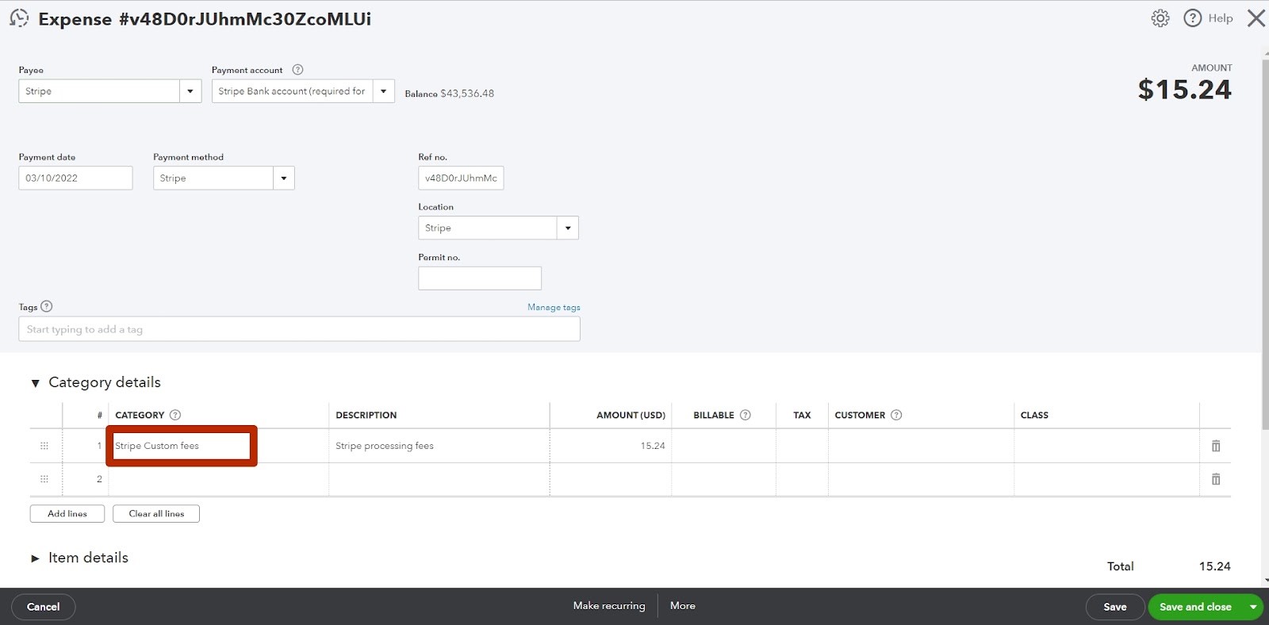Close the expense form with X
This screenshot has height=625, width=1269.
[1256, 18]
